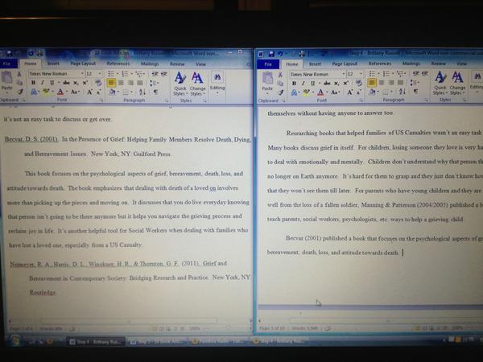The height and width of the screenshot is (362, 483).
Task: Click Windows Start button on the taskbar
Action: click(14, 341)
